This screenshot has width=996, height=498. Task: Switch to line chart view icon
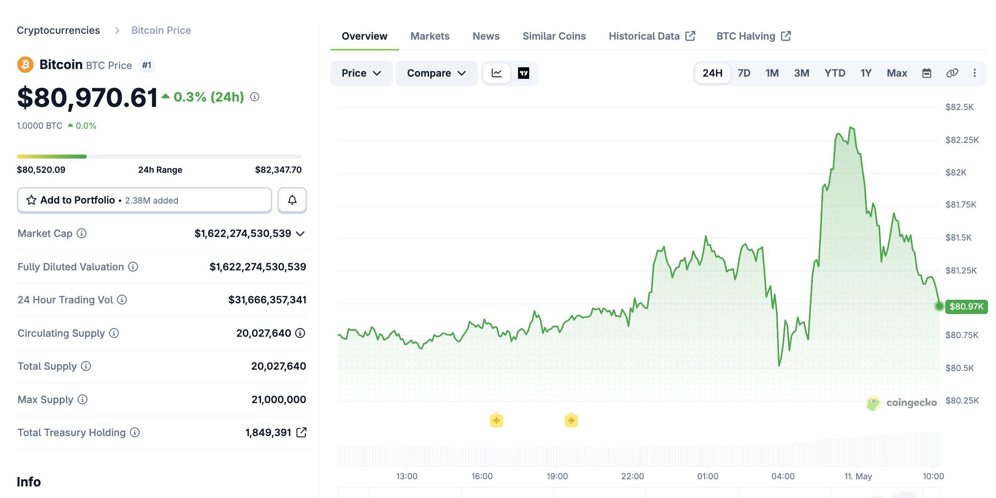point(497,73)
